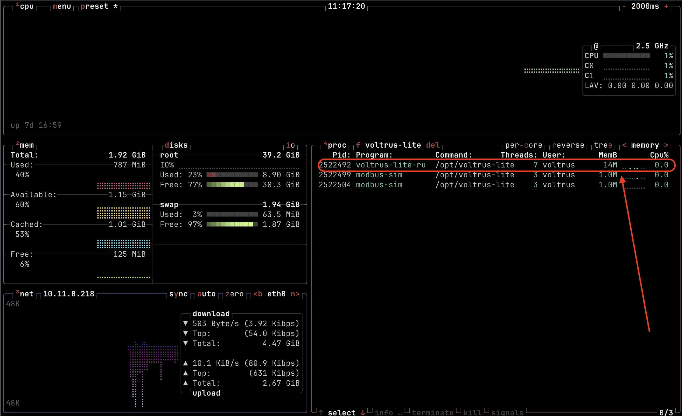This screenshot has height=416, width=682.
Task: Open process info
Action: click(x=384, y=412)
